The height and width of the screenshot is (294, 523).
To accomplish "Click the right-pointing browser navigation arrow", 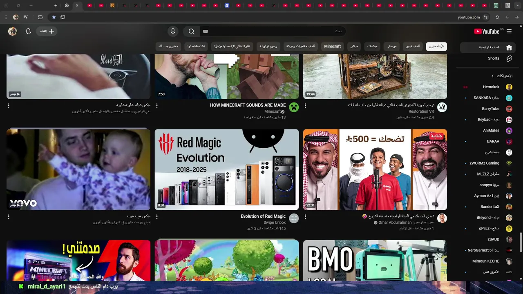I will [x=517, y=17].
